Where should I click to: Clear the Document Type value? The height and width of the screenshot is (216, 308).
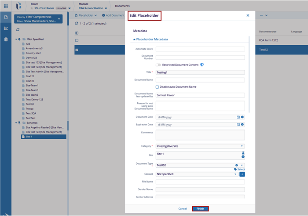click(x=237, y=165)
